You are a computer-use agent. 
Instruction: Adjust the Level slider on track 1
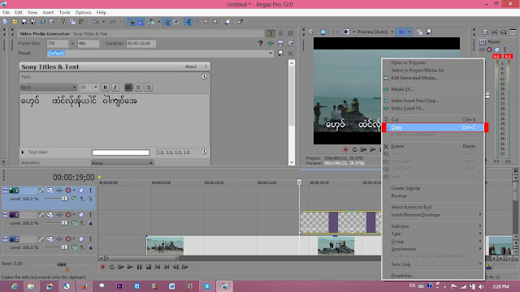pos(64,199)
